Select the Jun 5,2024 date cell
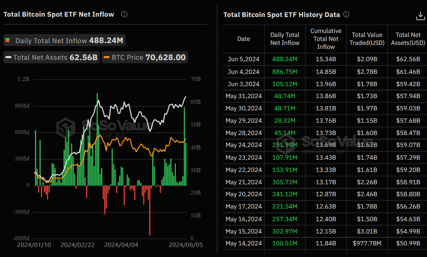 pyautogui.click(x=244, y=59)
